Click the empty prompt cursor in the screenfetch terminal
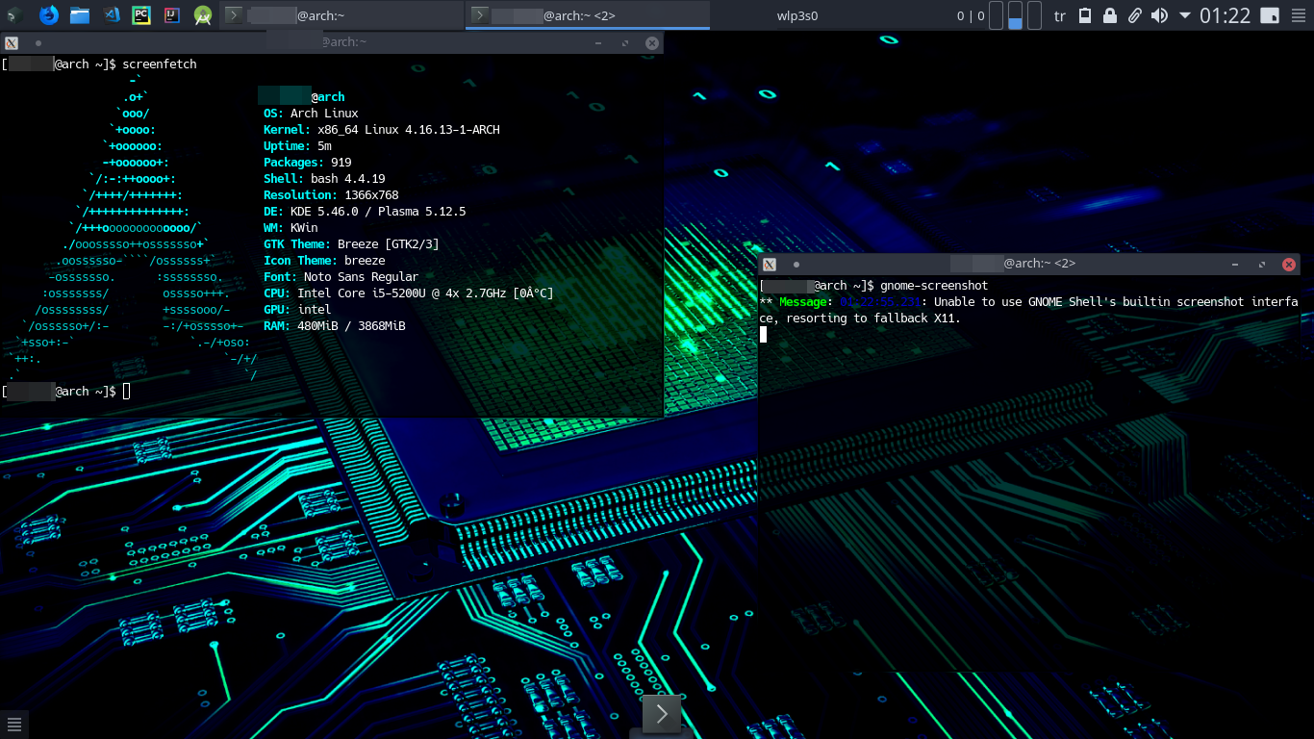This screenshot has width=1314, height=739. point(126,391)
